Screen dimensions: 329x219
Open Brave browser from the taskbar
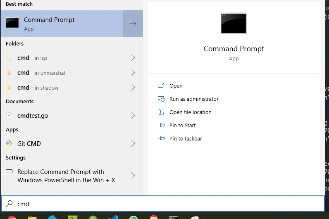(154, 217)
